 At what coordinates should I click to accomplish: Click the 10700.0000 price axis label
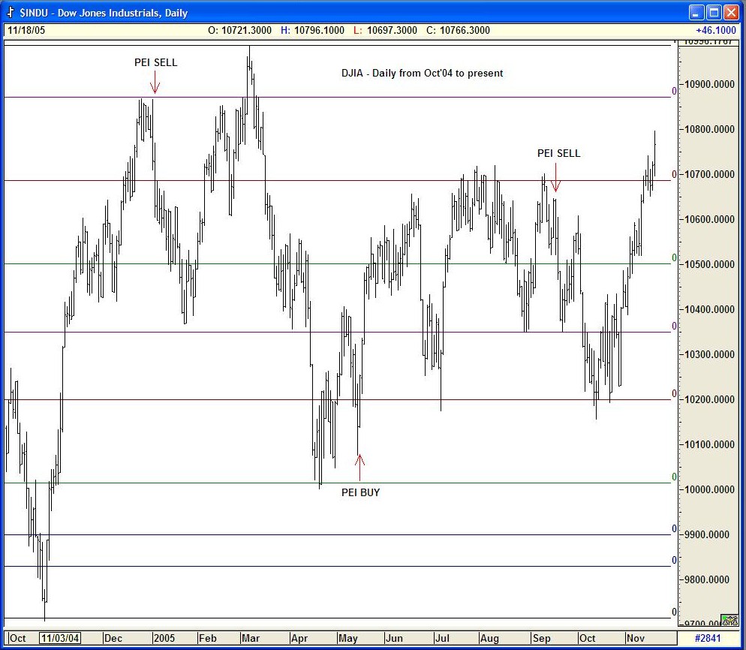pos(709,174)
